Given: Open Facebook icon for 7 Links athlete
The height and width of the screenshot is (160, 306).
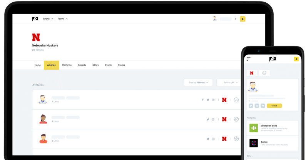Looking at the screenshot, I should click(x=203, y=100).
